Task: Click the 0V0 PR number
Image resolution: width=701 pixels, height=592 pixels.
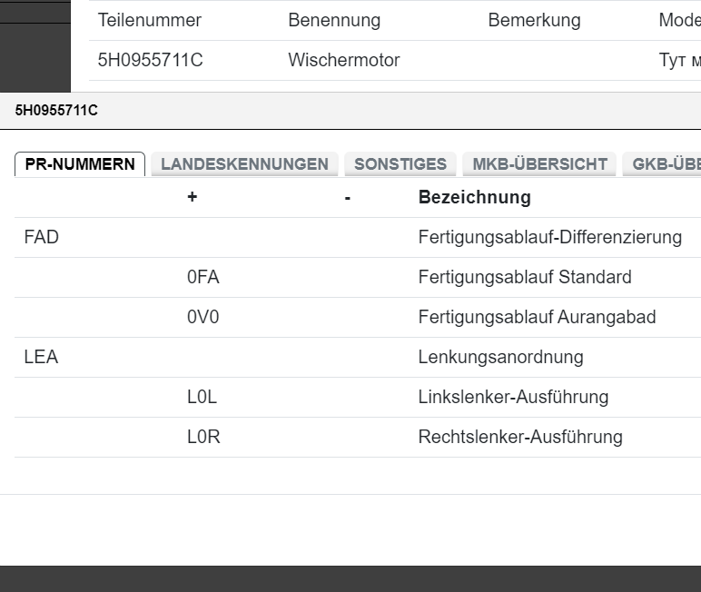Action: coord(202,317)
